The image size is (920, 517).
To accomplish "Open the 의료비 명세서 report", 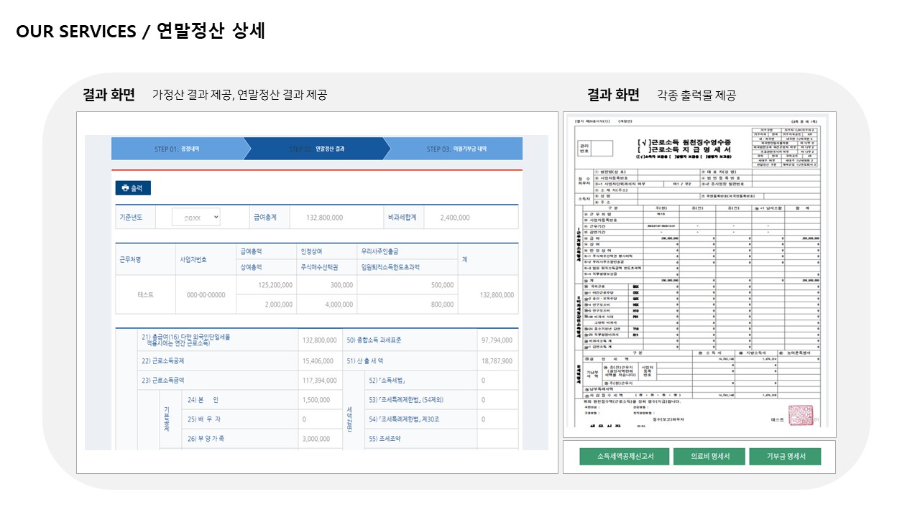I will click(708, 456).
